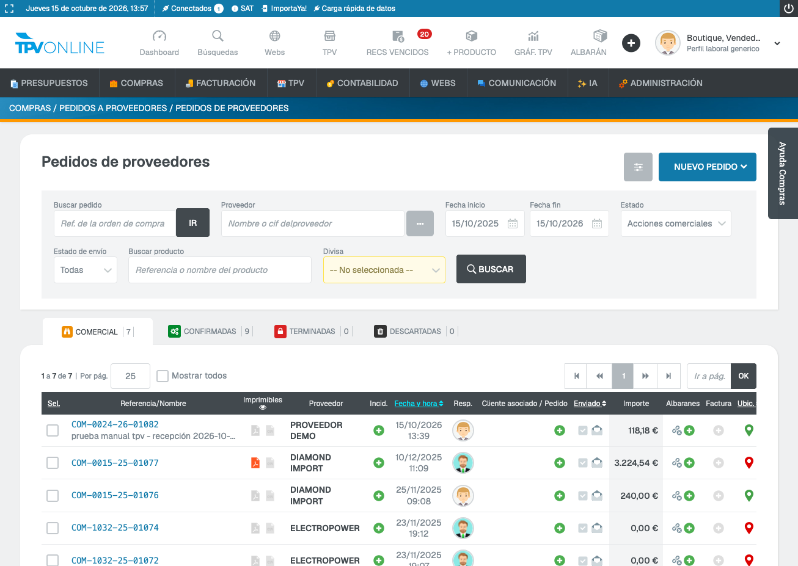Open the TPV shop icon in header
Image resolution: width=798 pixels, height=566 pixels.
tap(330, 36)
